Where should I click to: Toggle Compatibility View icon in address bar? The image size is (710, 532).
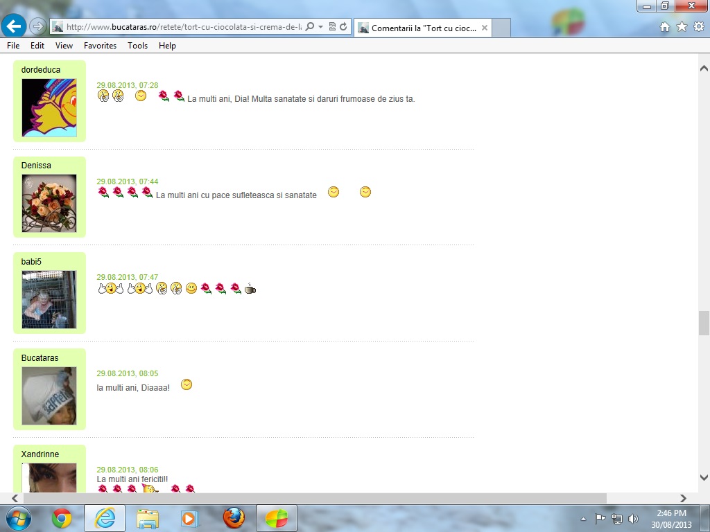coord(332,27)
